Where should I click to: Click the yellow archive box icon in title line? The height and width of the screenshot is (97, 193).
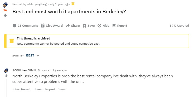point(73,4)
